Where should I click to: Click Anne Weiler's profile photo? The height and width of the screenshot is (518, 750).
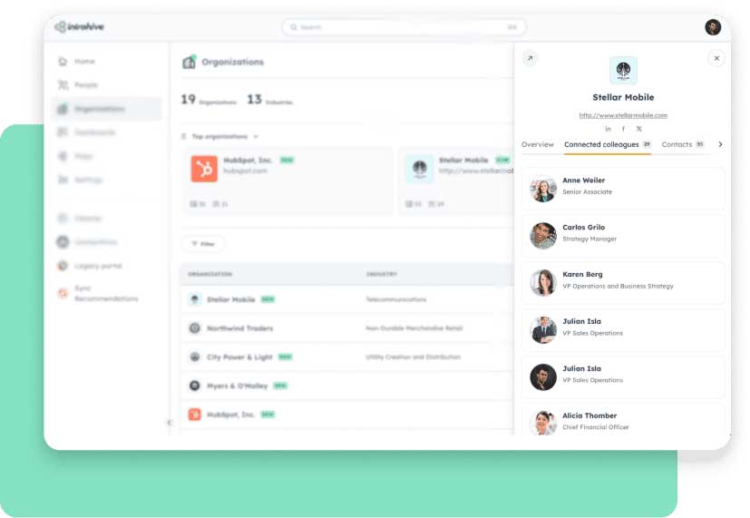click(x=543, y=189)
